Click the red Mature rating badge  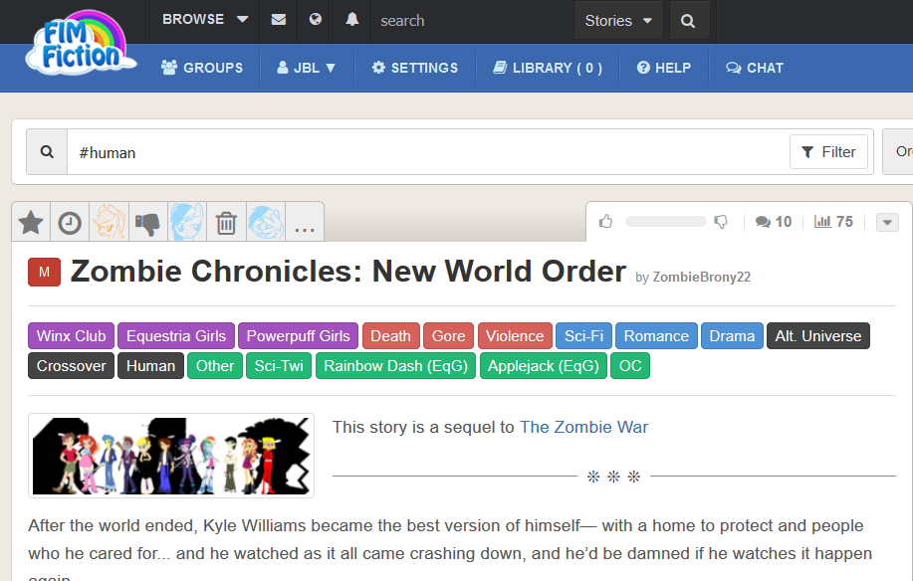44,271
